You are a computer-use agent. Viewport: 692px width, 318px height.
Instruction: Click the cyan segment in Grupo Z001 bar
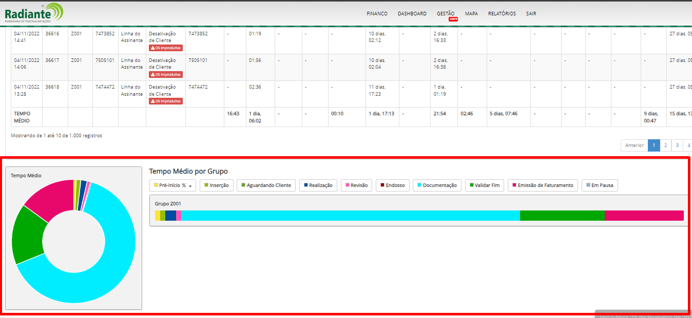click(350, 216)
